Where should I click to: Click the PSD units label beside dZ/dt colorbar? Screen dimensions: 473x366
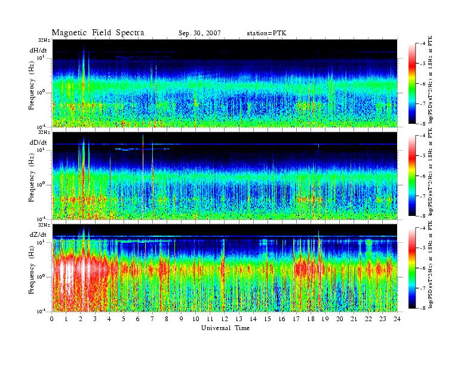click(431, 264)
